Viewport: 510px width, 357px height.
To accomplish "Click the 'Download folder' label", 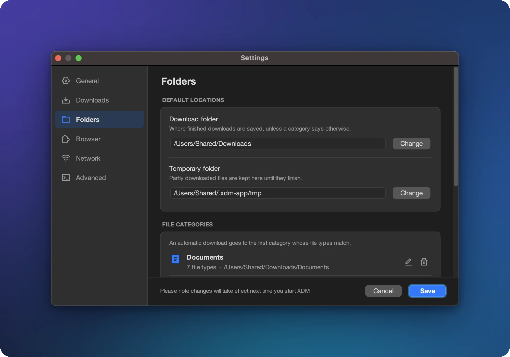I will point(194,119).
